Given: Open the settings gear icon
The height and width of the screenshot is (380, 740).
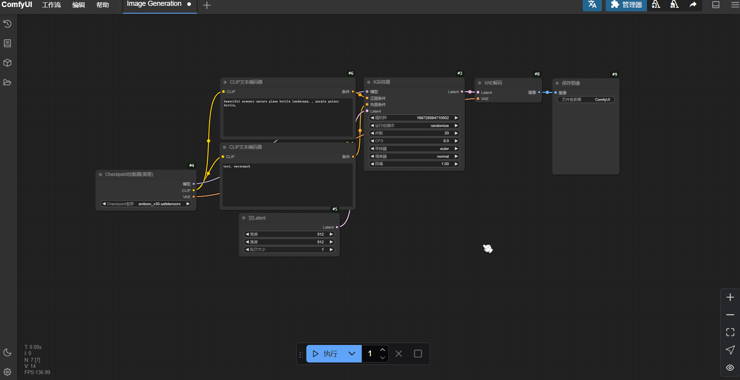Looking at the screenshot, I should 7,372.
